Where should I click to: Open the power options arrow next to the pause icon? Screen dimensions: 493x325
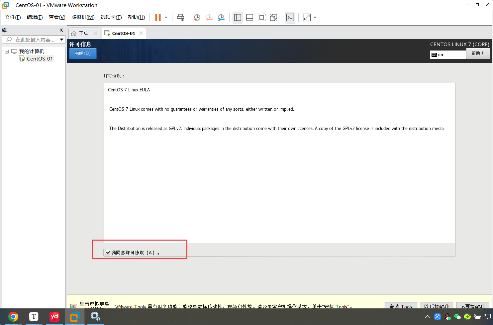(x=166, y=18)
